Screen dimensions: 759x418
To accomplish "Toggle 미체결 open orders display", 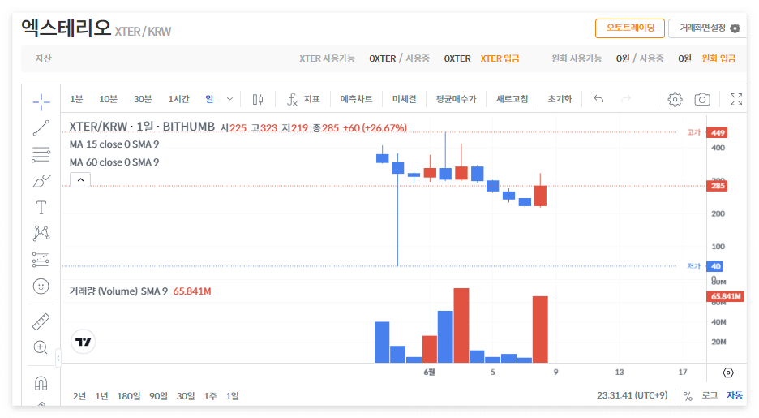I will (404, 99).
